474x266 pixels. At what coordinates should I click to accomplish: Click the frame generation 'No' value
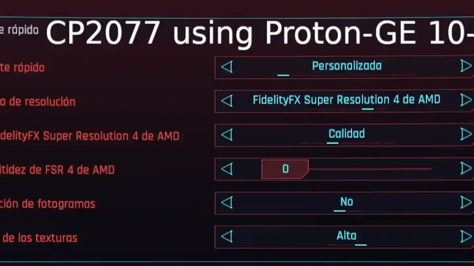(x=346, y=202)
